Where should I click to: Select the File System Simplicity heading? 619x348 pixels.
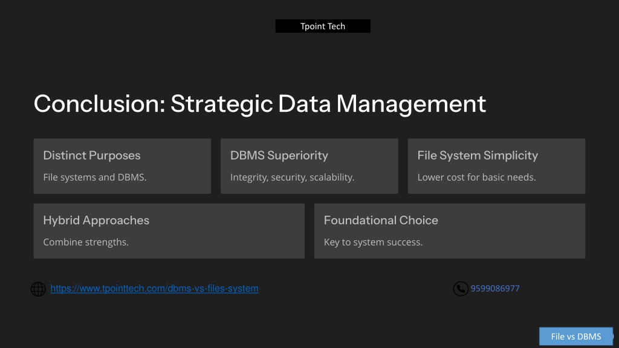point(478,155)
